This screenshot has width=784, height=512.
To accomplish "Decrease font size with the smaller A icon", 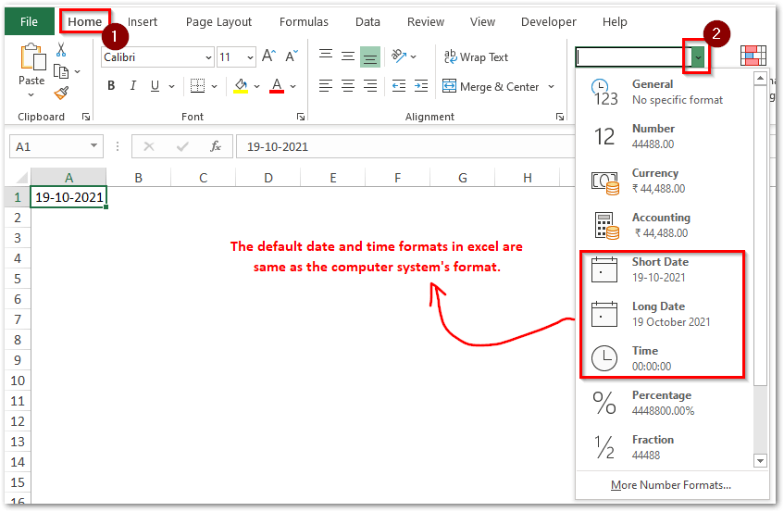I will [291, 56].
